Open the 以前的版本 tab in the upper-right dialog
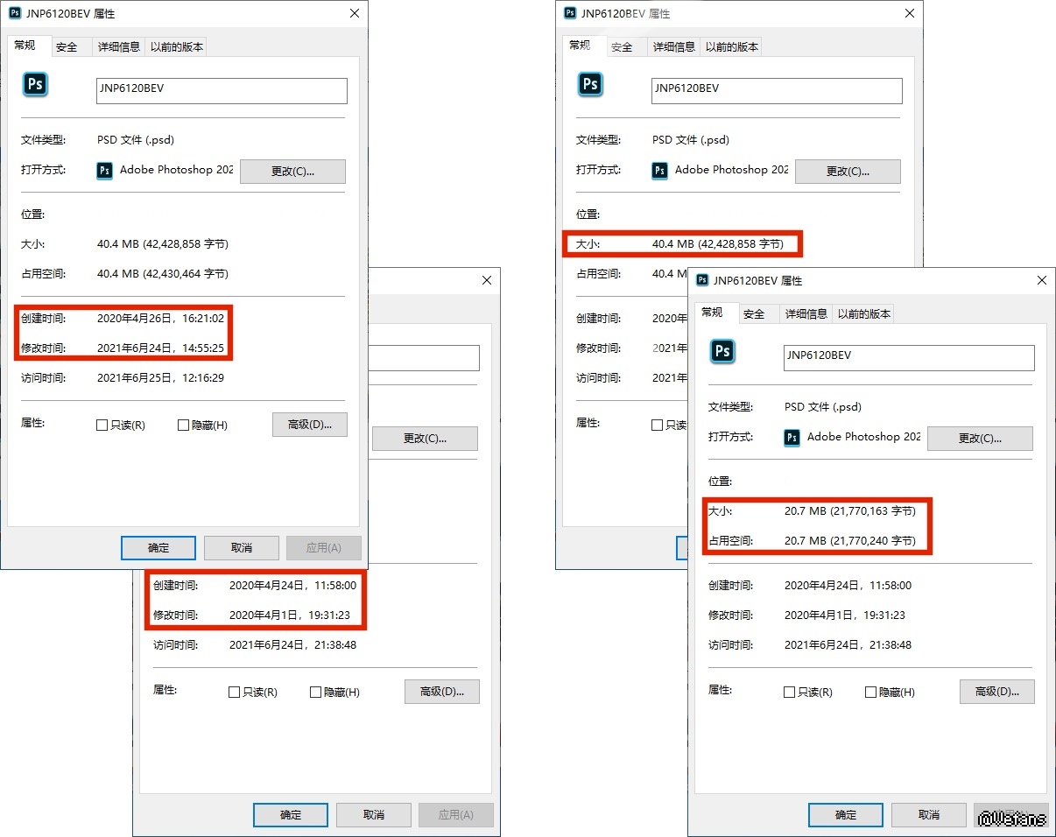This screenshot has width=1056, height=837. point(732,47)
